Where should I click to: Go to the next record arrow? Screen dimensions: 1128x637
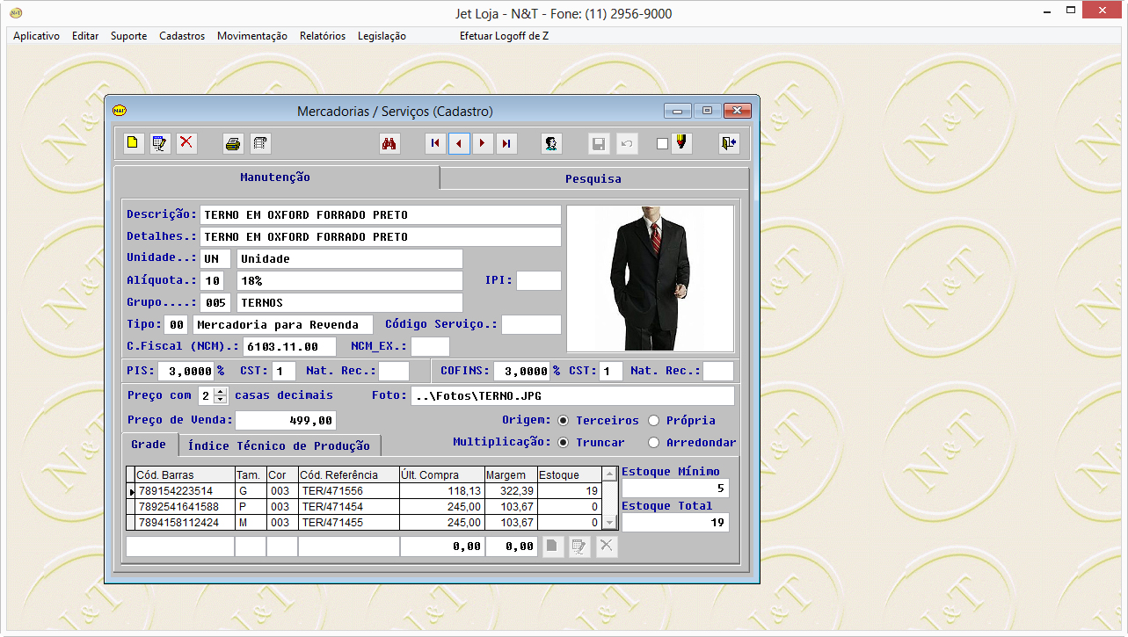[x=483, y=143]
